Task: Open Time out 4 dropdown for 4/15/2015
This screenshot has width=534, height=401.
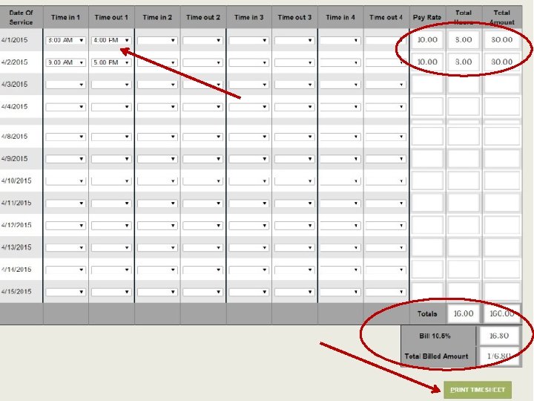Action: point(386,292)
